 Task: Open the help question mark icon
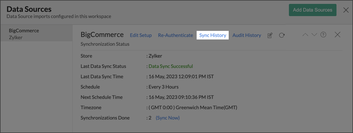click(323, 35)
